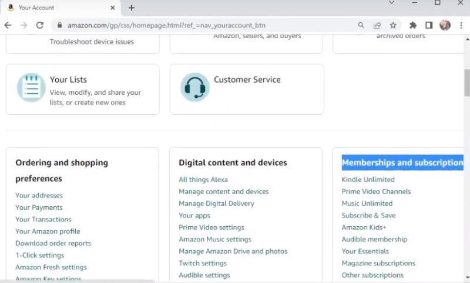The image size is (470, 283).
Task: Close the Your Account tab
Action: pos(112,8)
